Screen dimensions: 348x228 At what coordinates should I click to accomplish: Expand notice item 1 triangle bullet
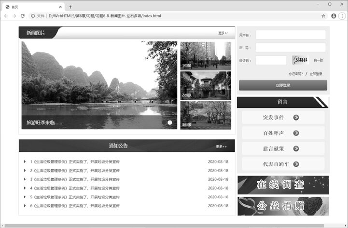click(x=25, y=161)
